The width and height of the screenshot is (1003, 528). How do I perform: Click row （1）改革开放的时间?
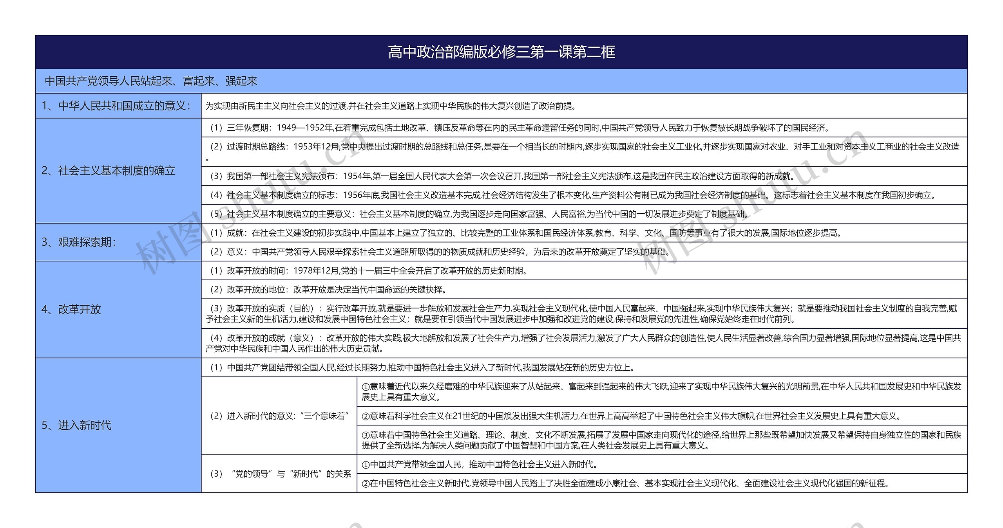[584, 270]
